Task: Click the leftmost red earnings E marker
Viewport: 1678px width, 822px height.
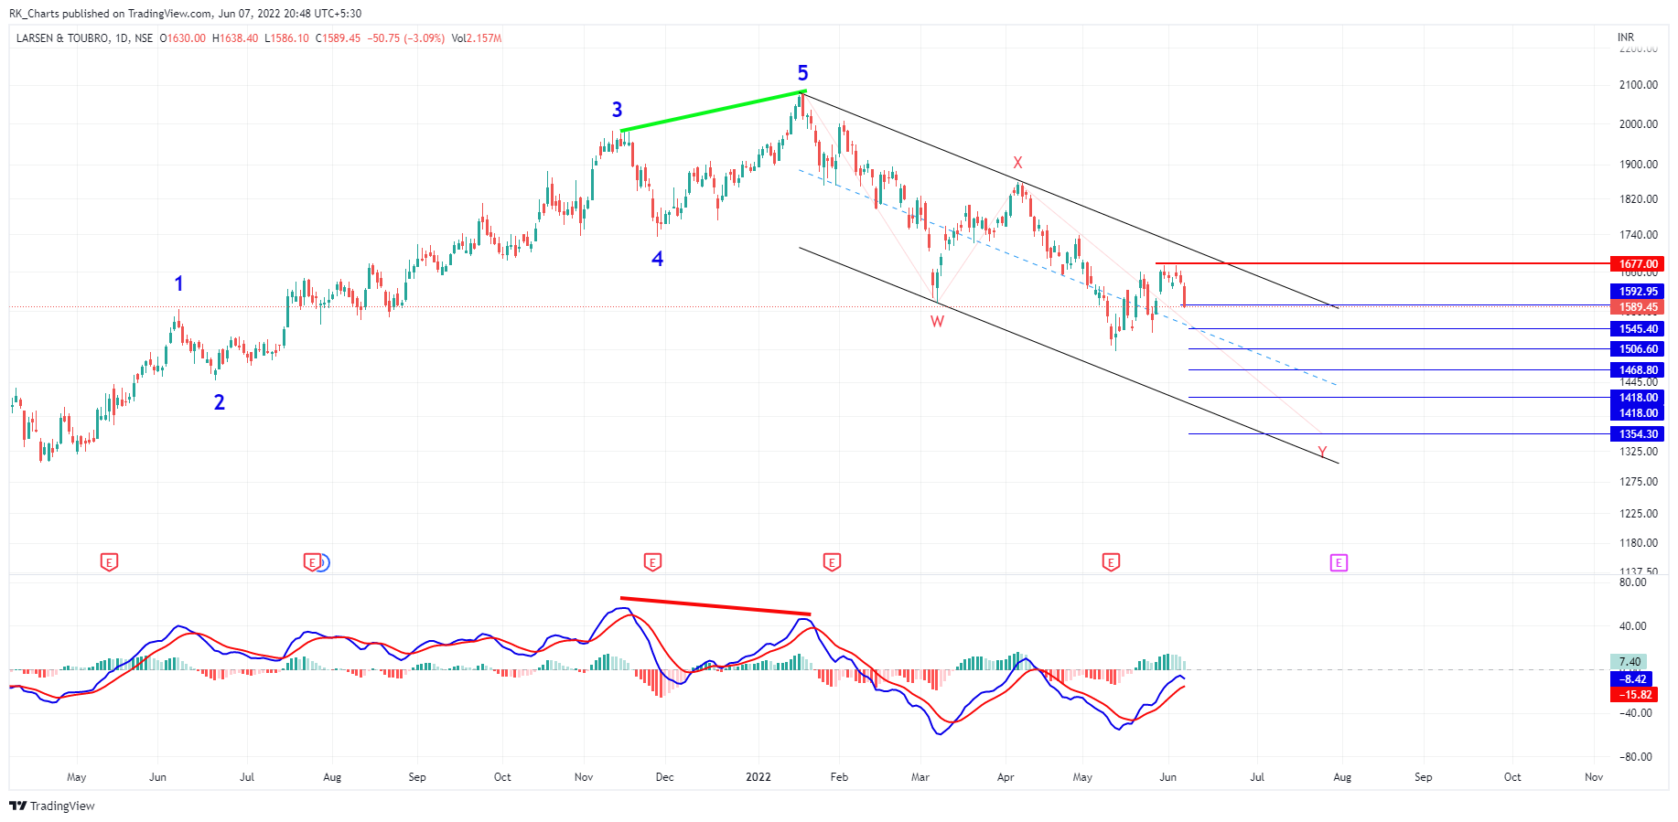Action: click(x=109, y=562)
